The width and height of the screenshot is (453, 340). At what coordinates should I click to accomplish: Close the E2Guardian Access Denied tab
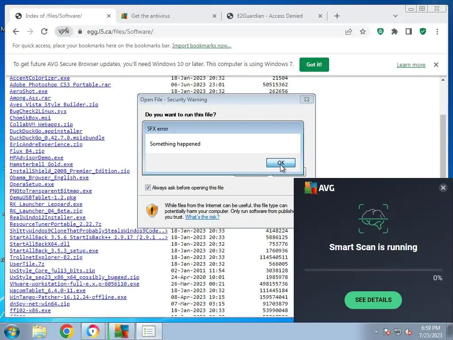[x=320, y=16]
